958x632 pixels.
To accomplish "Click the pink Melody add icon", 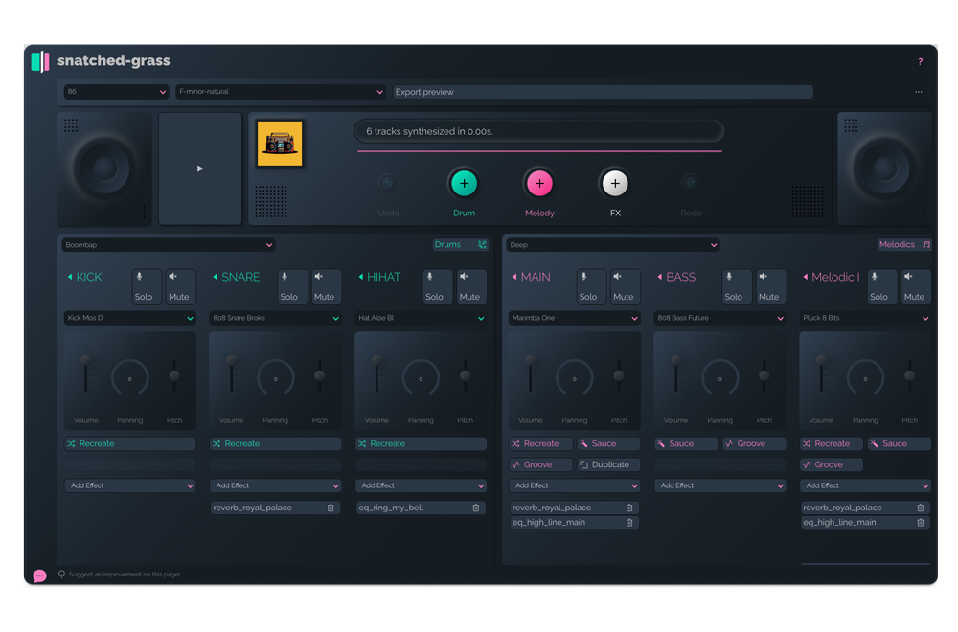I will coord(539,183).
